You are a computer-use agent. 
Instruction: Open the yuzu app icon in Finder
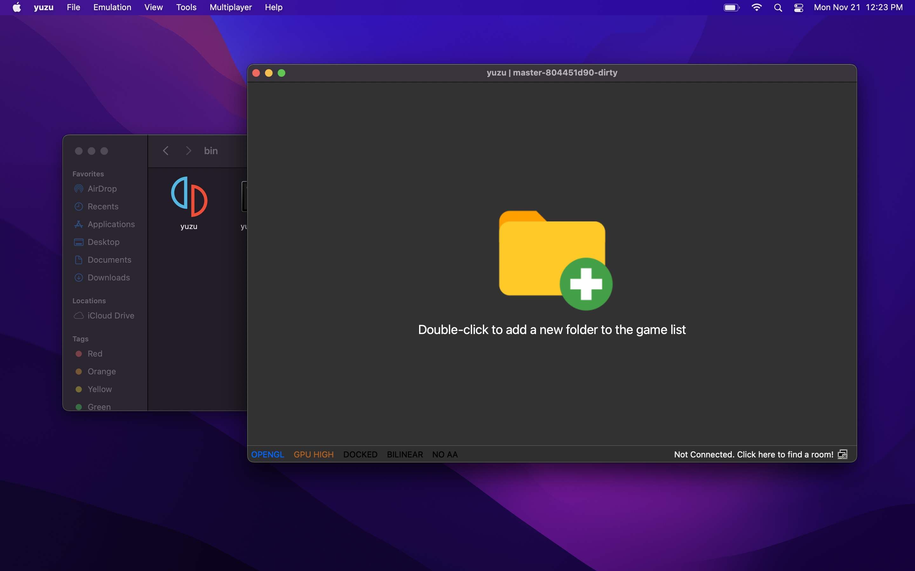(189, 197)
